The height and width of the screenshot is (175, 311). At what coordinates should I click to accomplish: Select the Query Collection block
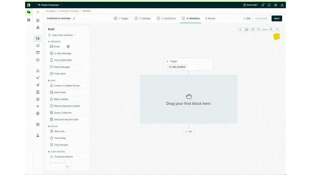coord(67,113)
